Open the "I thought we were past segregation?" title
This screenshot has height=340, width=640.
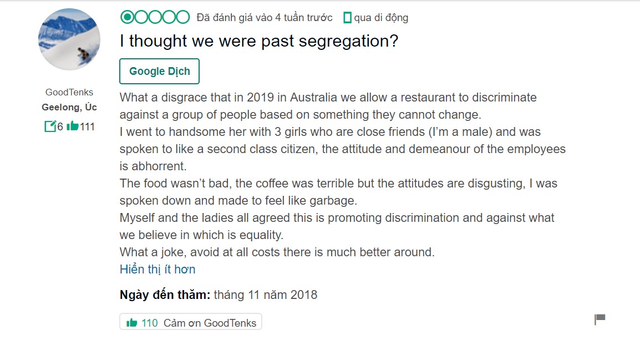259,41
